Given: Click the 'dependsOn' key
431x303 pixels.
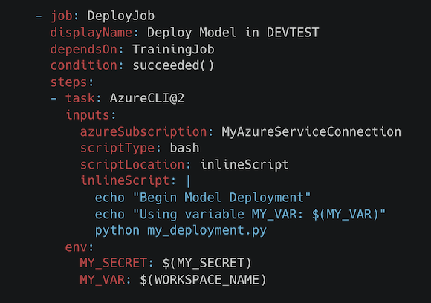Looking at the screenshot, I should 83,50.
